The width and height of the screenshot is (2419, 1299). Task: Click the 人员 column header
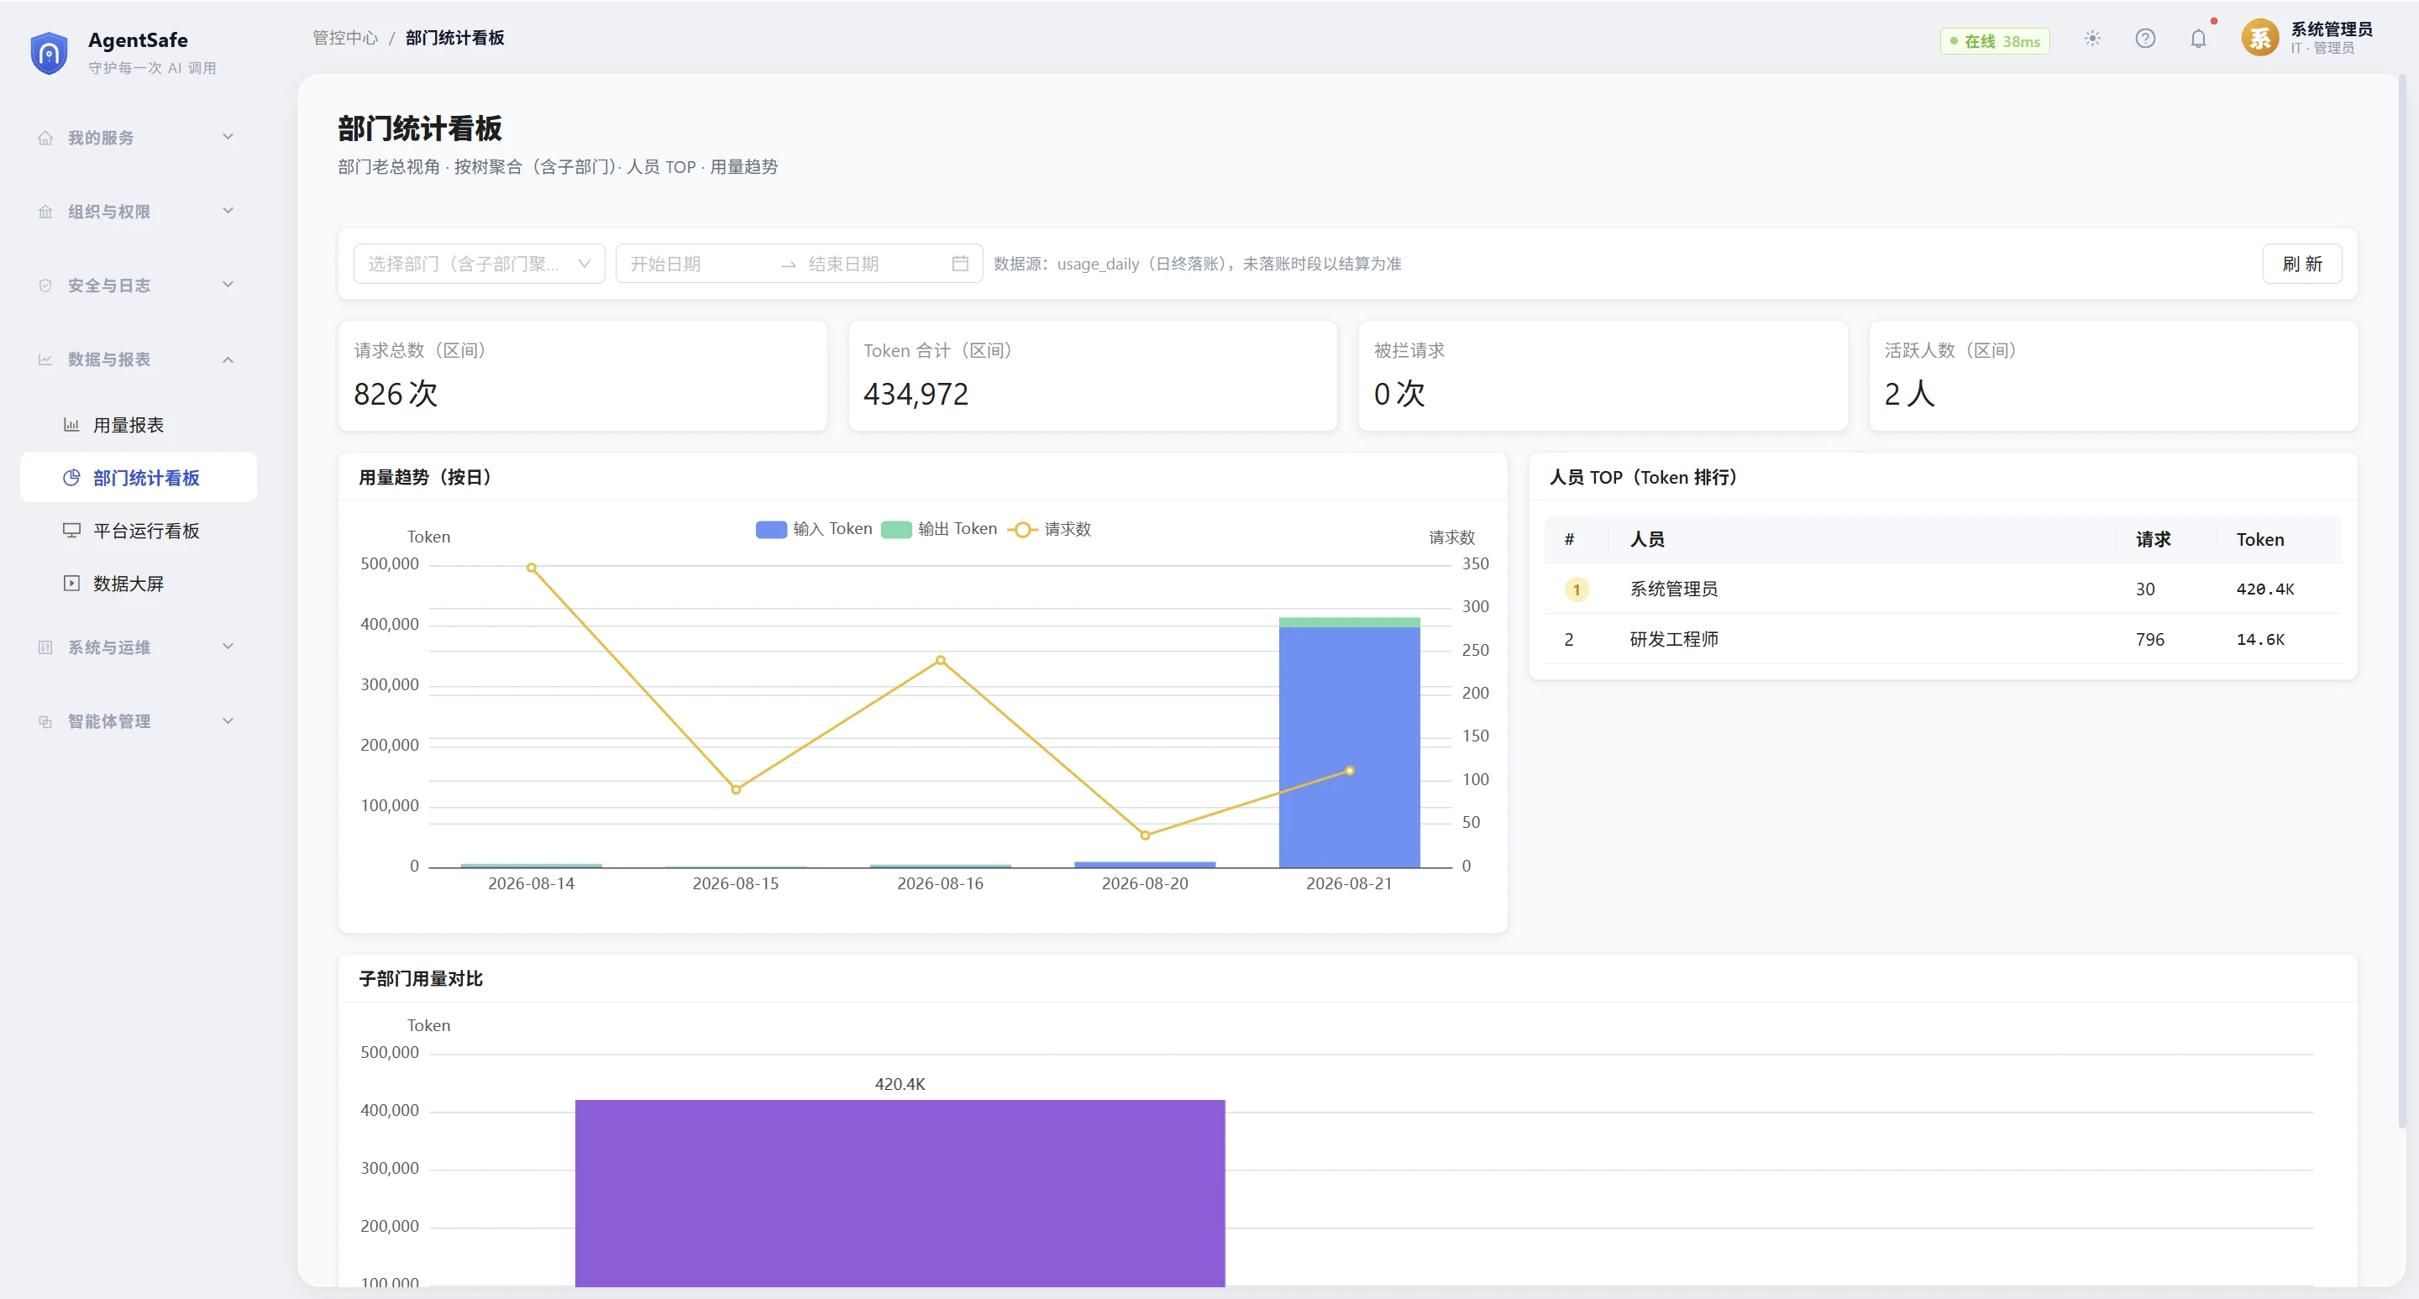click(1647, 540)
